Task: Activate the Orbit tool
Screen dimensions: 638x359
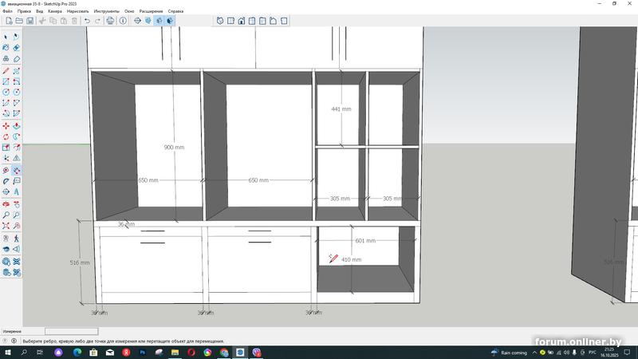Action: click(6, 204)
